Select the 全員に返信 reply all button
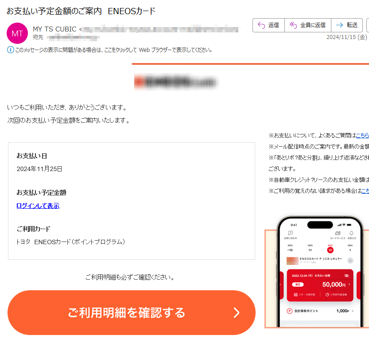Image resolution: width=369 pixels, height=343 pixels. pos(308,25)
